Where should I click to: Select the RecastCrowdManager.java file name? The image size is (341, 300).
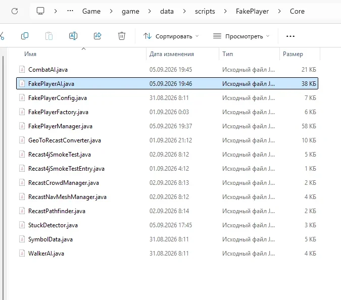point(64,183)
